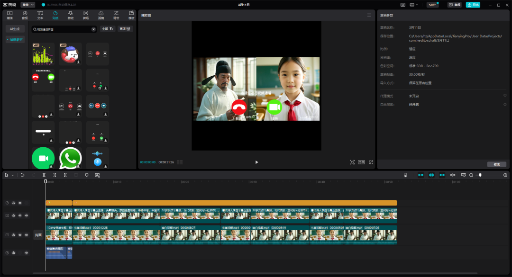Screen dimensions: 512x277
Task: Click the microphone record voiceover icon
Action: coord(405,175)
